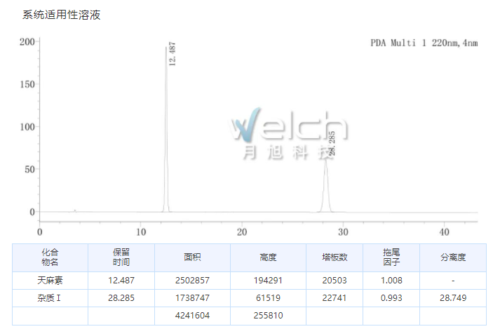
Task: Click x-axis tick label 10
Action: coord(141,232)
